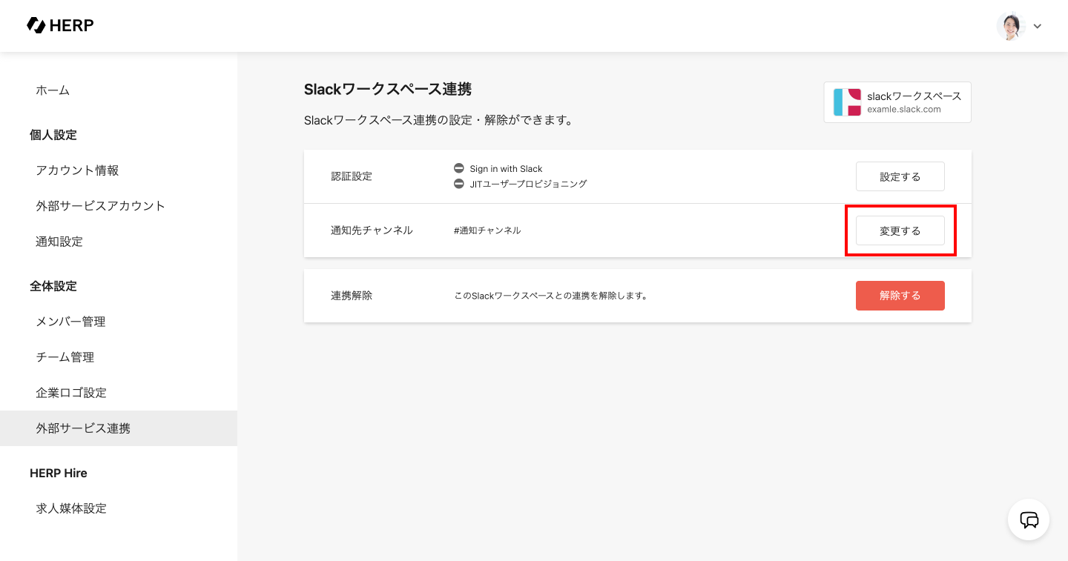Select 外部サービス連携 in the sidebar

[x=83, y=428]
